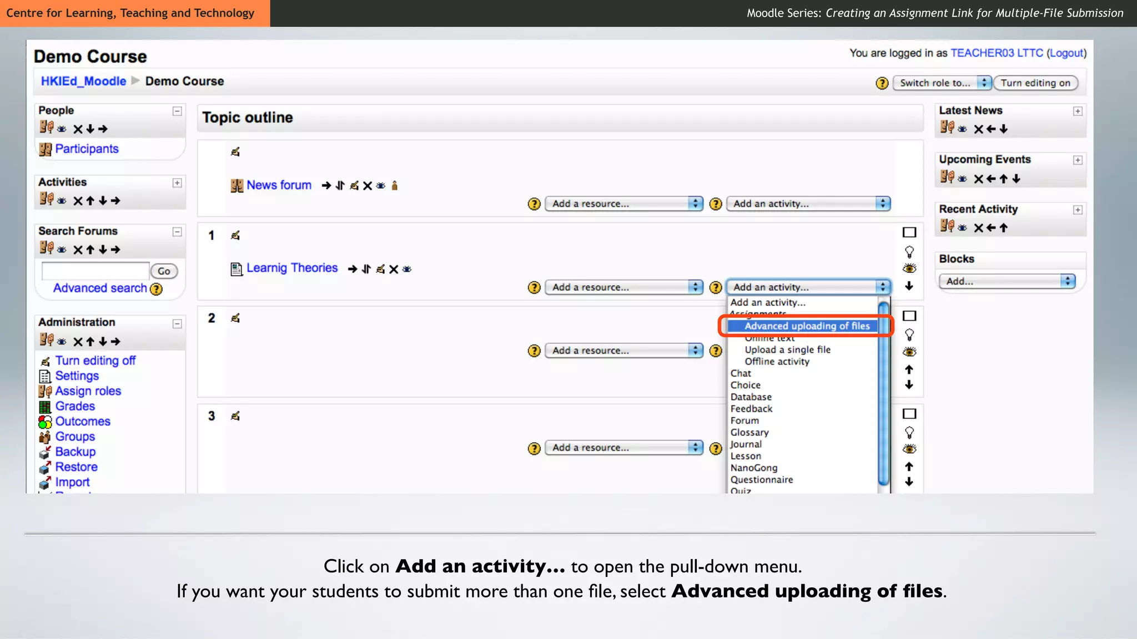Move topic 1 down with arrow icon

pos(909,286)
